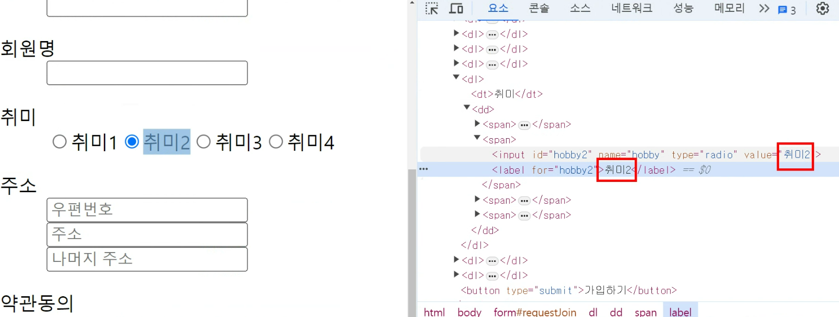Open DevTools settings gear
This screenshot has height=317, width=839.
(x=822, y=8)
